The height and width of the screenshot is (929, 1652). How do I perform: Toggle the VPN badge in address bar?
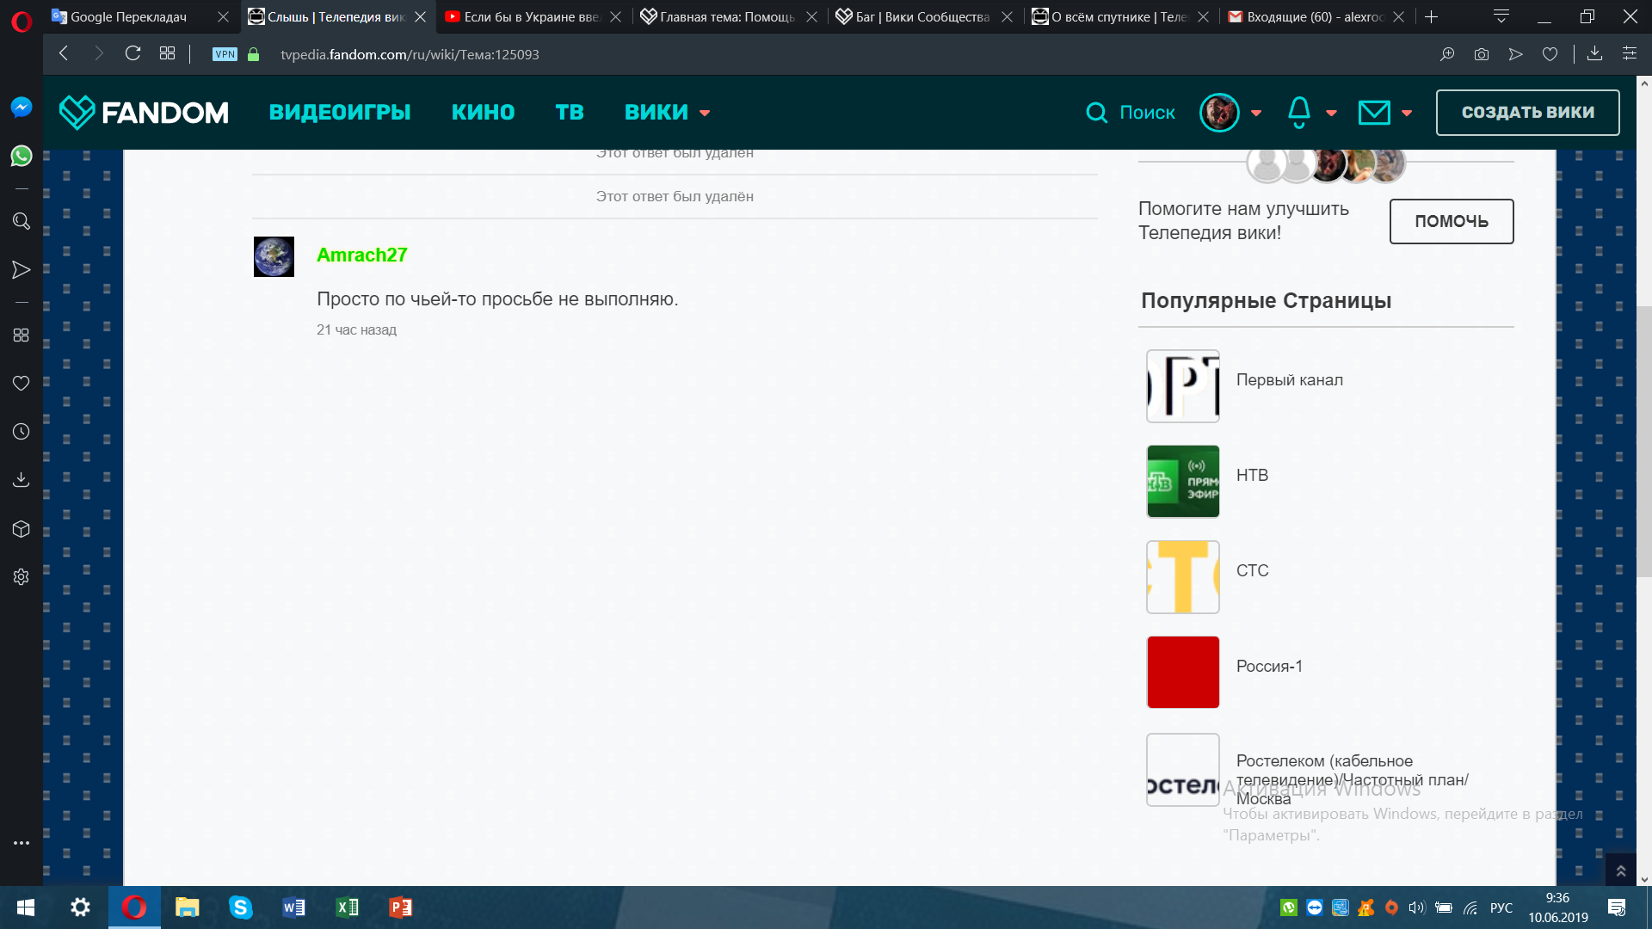click(225, 54)
